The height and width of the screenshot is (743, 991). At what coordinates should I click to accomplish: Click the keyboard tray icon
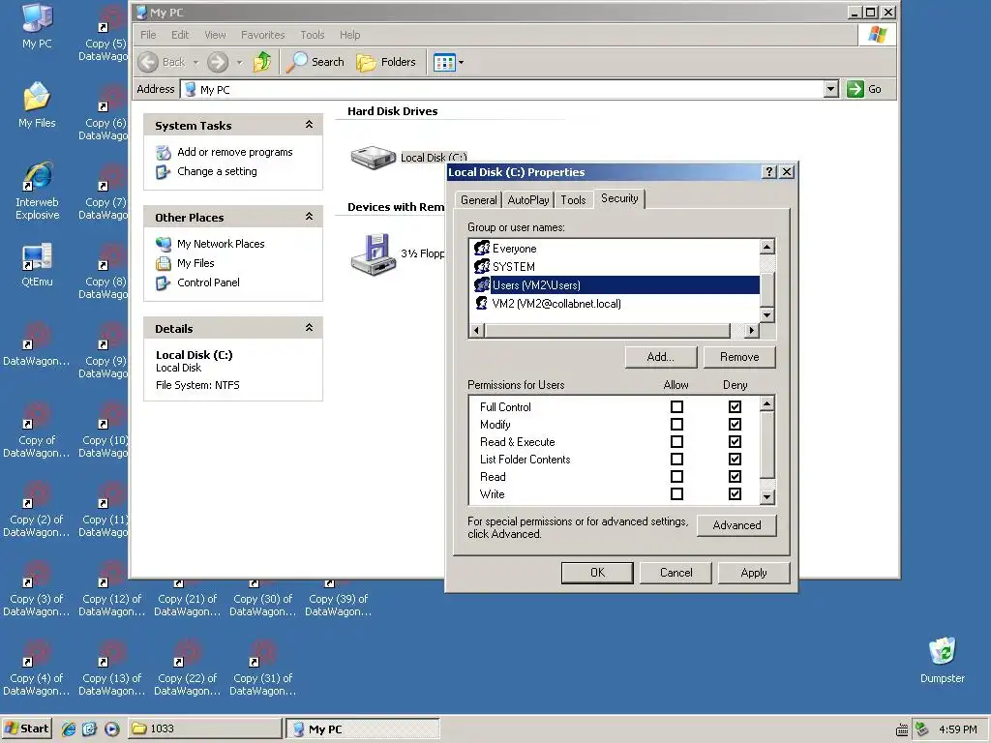coord(902,729)
